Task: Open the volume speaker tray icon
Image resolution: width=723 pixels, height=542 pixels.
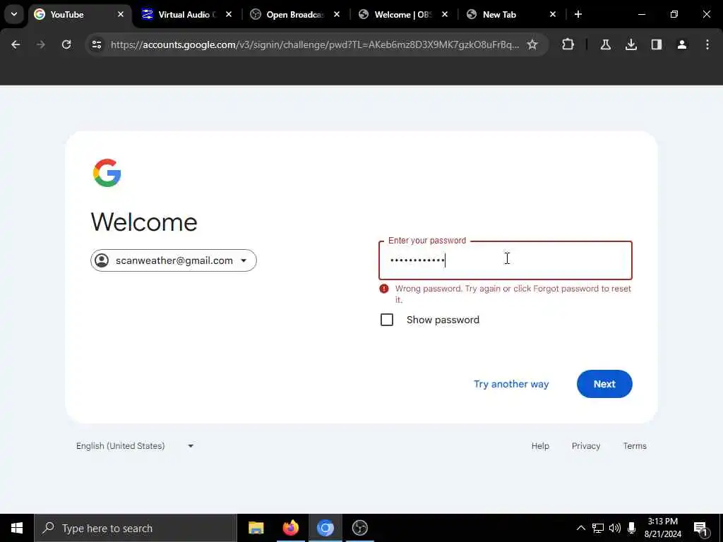Action: (615, 528)
